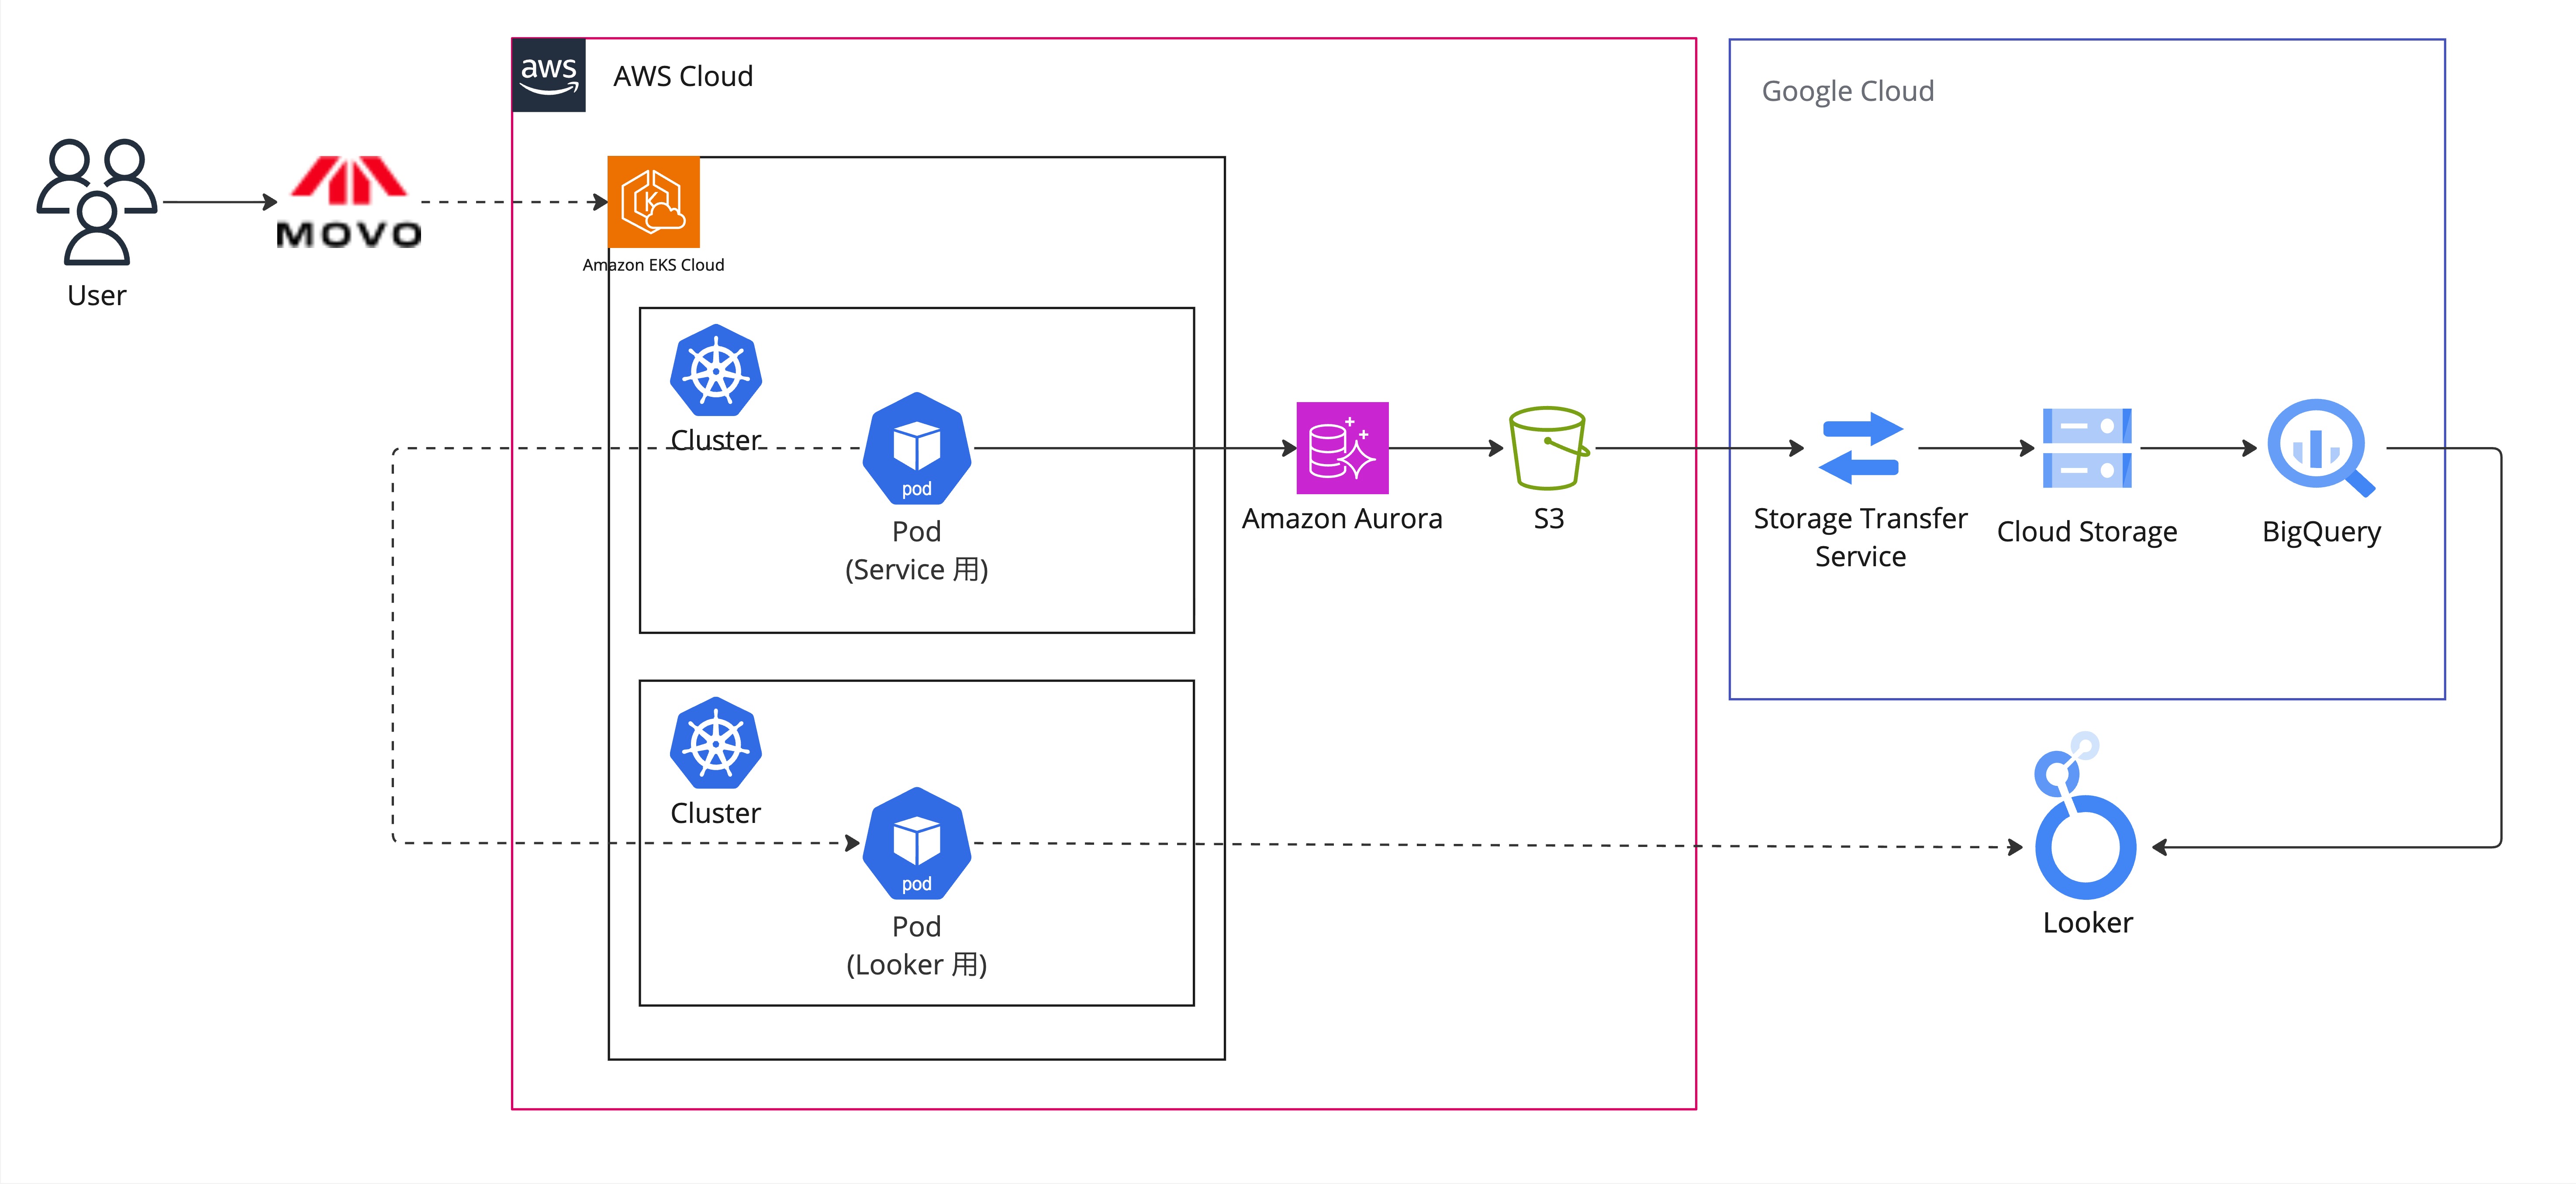This screenshot has height=1184, width=2576.
Task: Click the BigQuery label text
Action: [2321, 532]
